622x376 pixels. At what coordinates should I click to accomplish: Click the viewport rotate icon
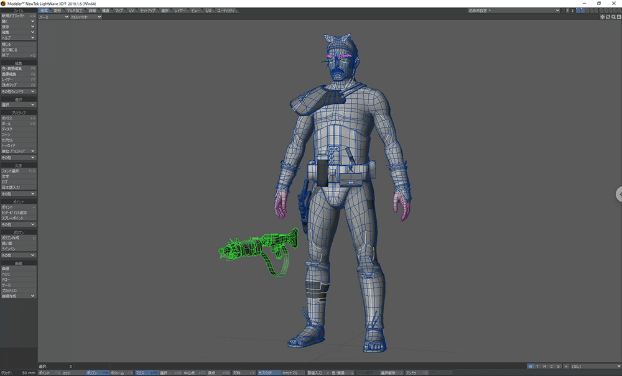pos(608,17)
